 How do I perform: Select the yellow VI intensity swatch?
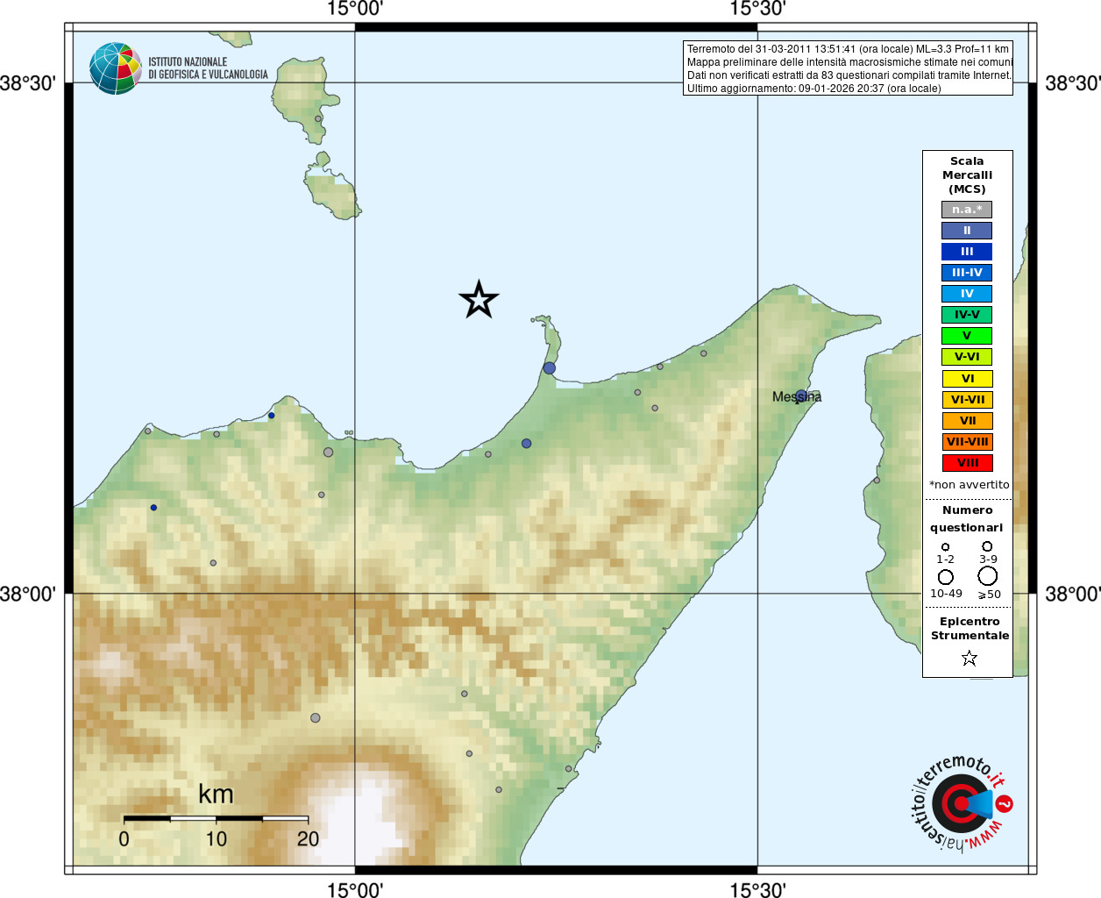967,379
